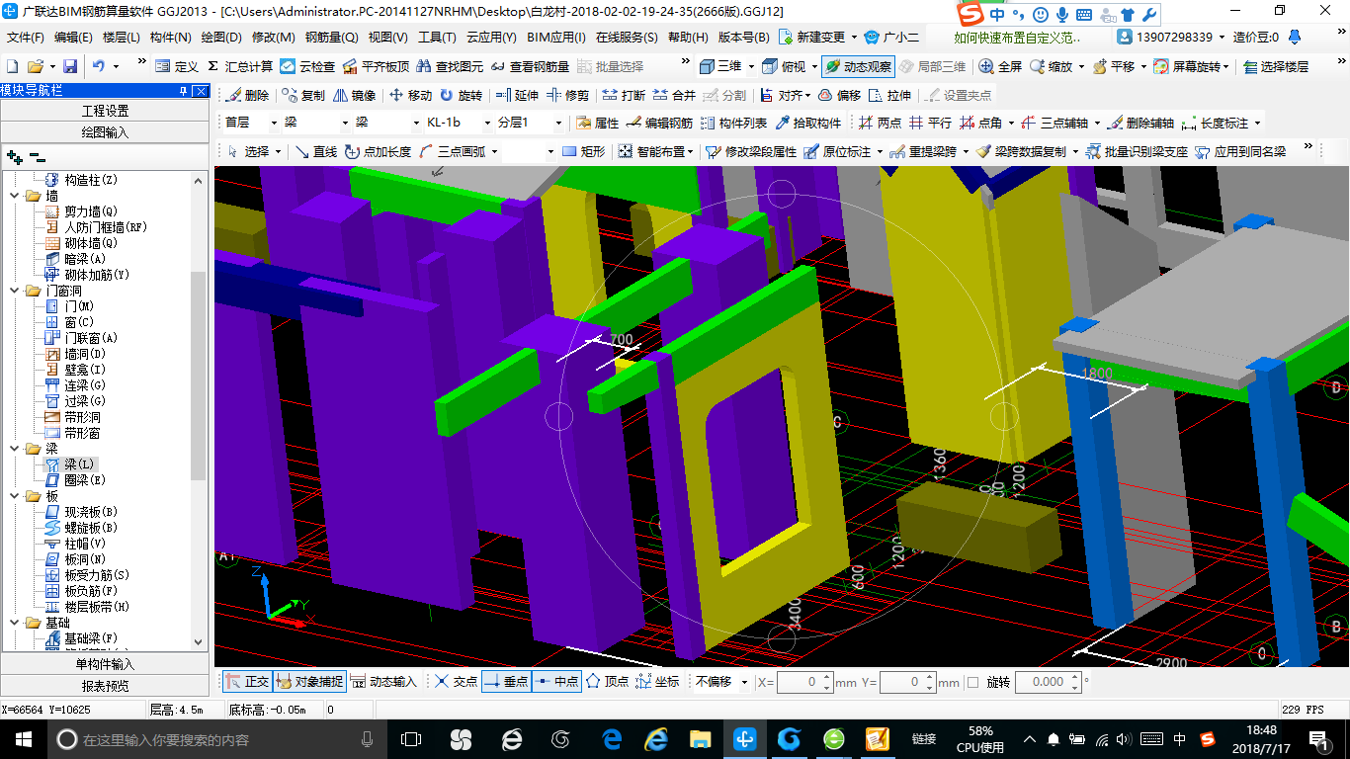Image resolution: width=1350 pixels, height=759 pixels.
Task: Open 定义 (Define) tool
Action: point(177,66)
